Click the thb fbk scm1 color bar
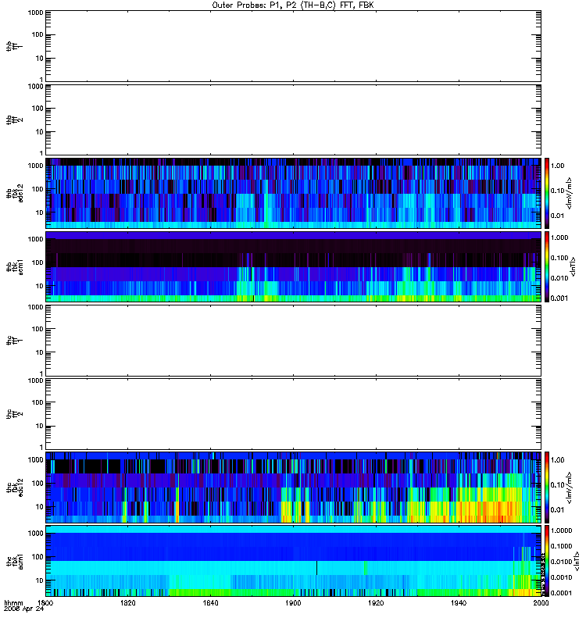 (547, 267)
